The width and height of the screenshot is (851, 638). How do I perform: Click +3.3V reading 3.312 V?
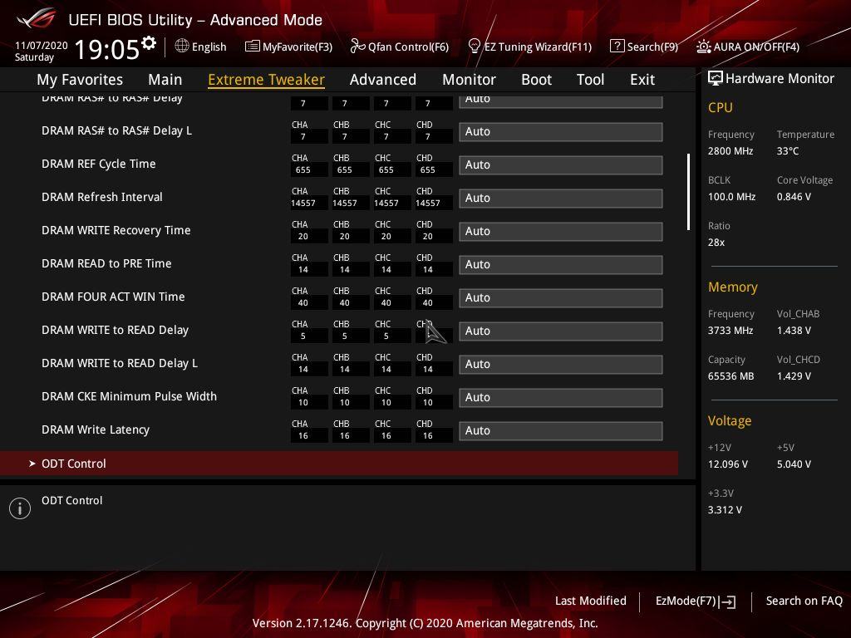[x=725, y=509]
